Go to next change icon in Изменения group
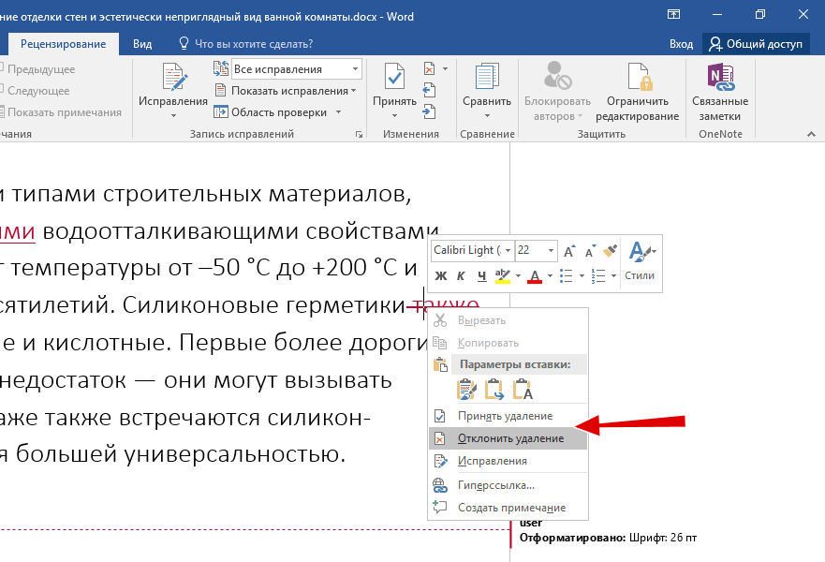Screen dimensions: 825x562 click(429, 111)
